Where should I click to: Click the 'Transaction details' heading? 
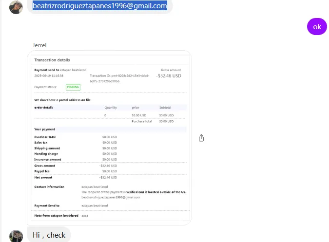pos(52,60)
